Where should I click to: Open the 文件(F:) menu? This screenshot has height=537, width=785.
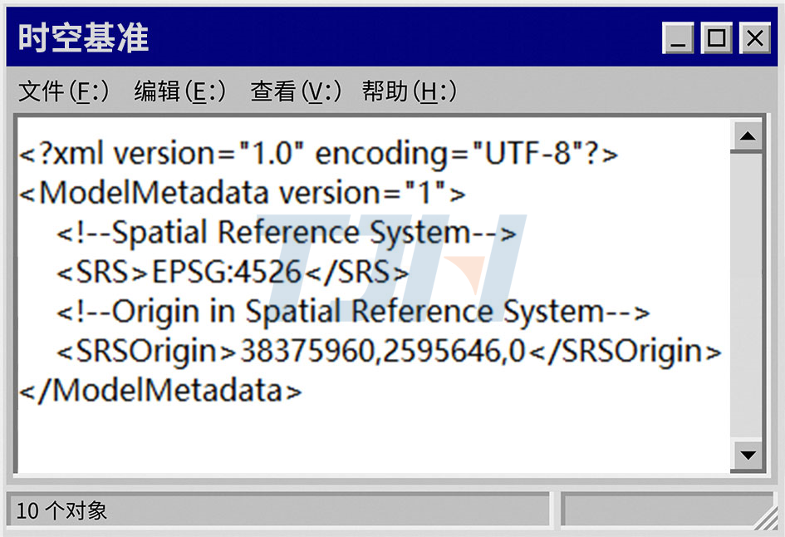pos(62,92)
